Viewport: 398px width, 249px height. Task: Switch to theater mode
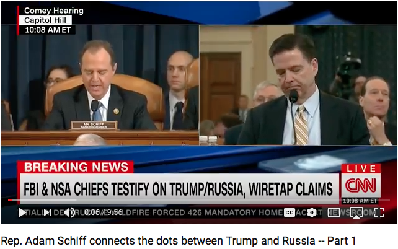(x=334, y=212)
